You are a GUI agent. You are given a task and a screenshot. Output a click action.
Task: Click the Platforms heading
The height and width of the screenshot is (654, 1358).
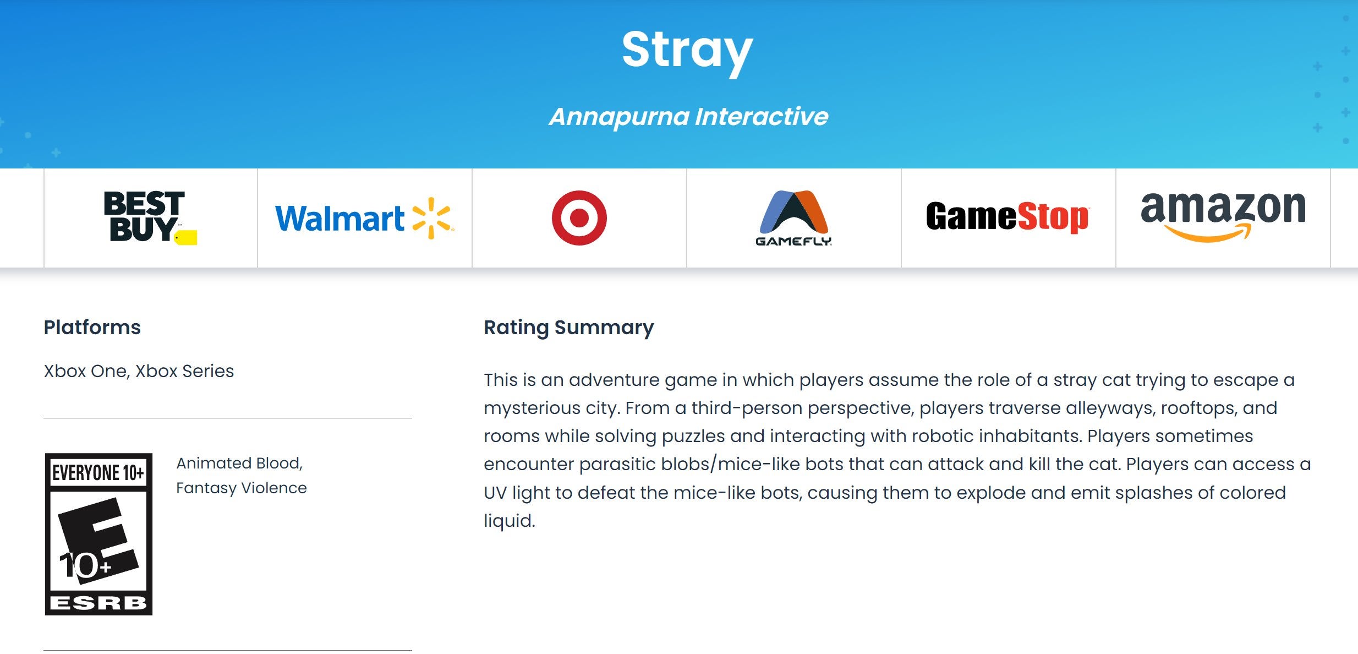click(x=92, y=328)
